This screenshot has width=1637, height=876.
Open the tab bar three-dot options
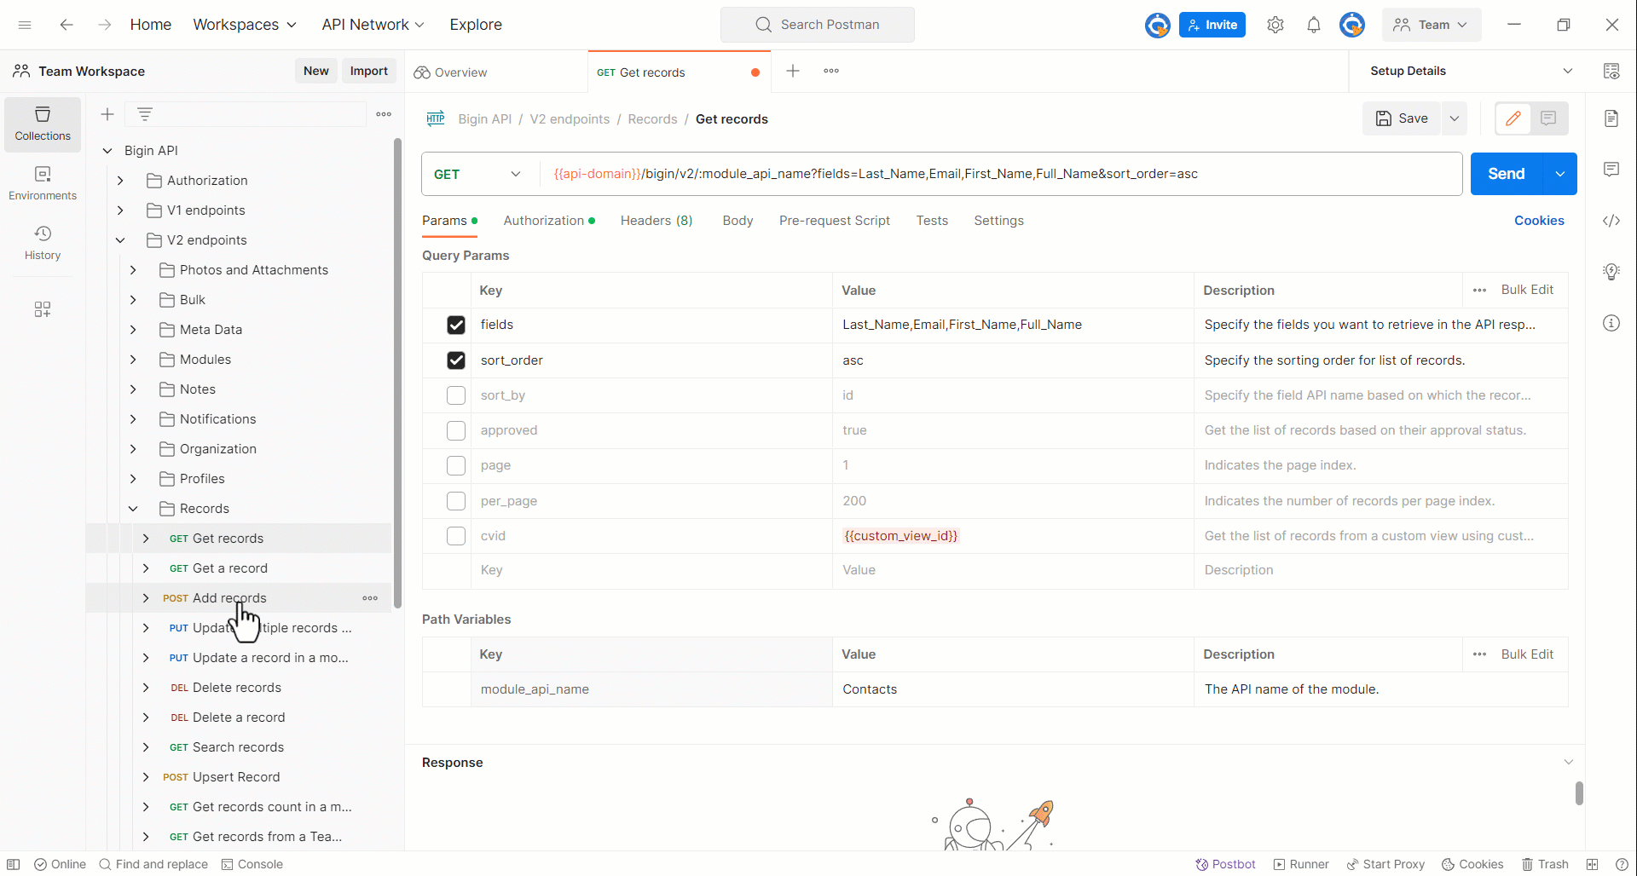(831, 71)
